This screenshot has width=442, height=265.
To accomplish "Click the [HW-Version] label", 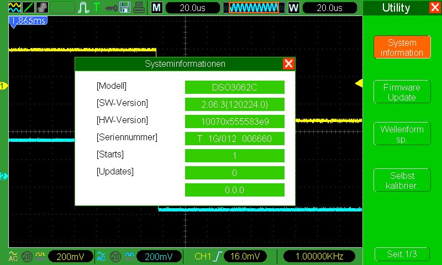I will coord(122,120).
